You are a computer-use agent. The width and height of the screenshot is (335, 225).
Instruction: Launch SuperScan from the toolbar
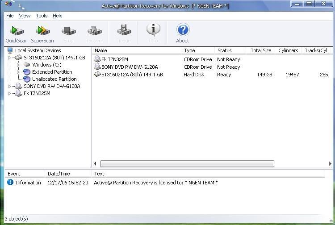(42, 34)
